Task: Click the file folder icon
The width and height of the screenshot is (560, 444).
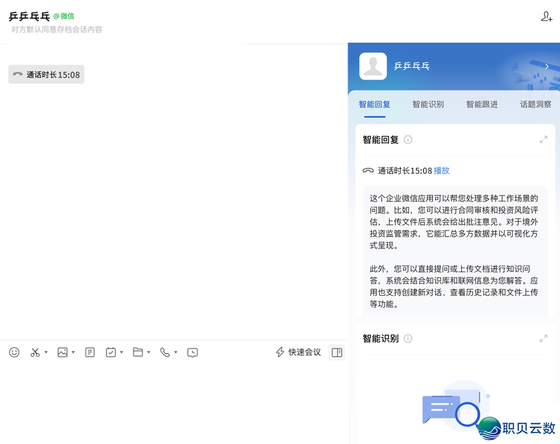Action: click(138, 352)
